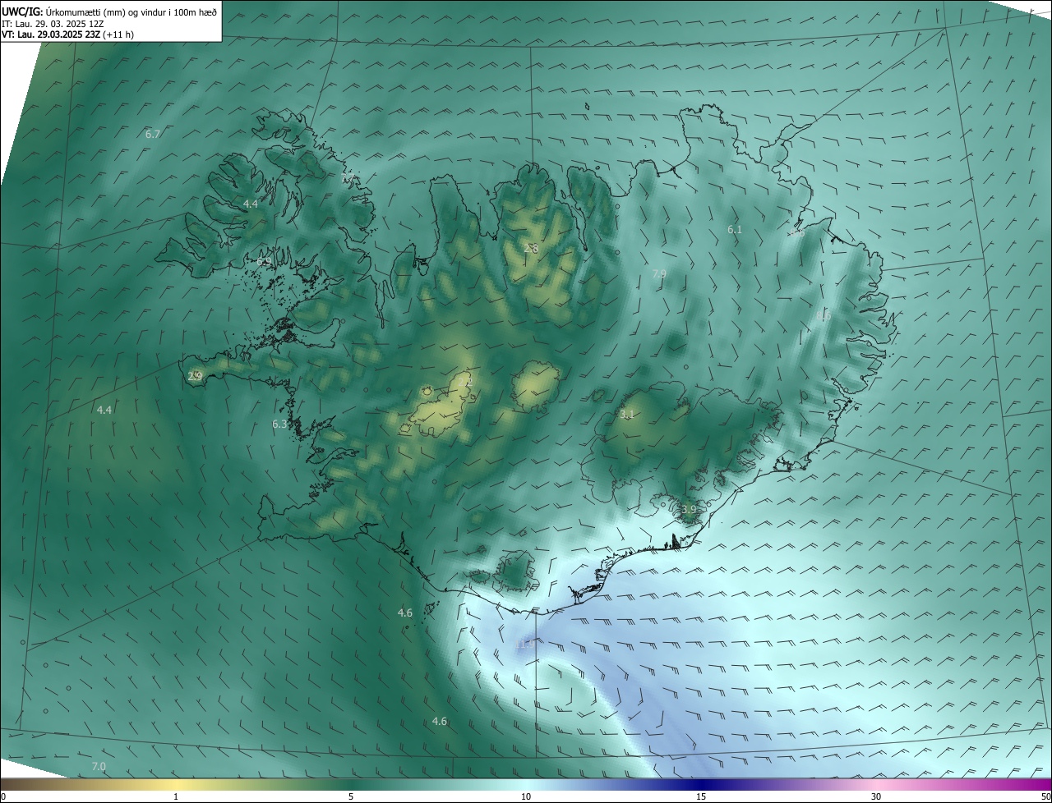Select the 6.9 value label on the map
Image resolution: width=1052 pixels, height=803 pixels.
tap(264, 262)
